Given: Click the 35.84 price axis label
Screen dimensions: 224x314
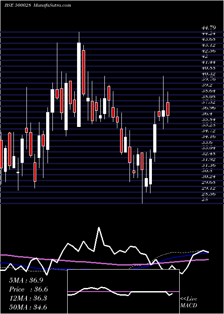Looking at the screenshot, I should pos(210,120).
